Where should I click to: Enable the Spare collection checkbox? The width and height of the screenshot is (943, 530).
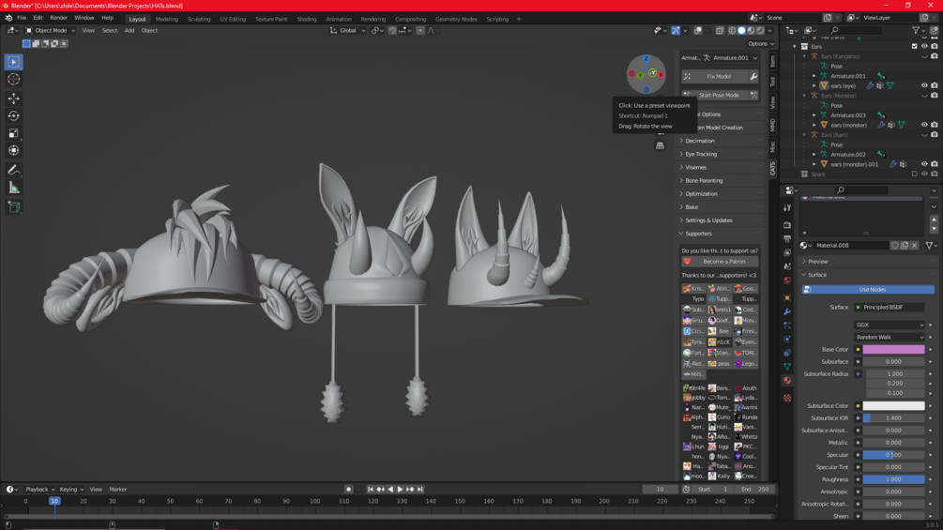[915, 174]
